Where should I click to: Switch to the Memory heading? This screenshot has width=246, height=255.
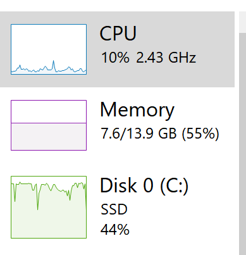(137, 109)
